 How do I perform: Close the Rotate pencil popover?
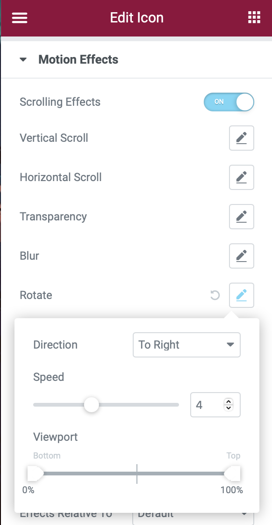click(x=242, y=295)
